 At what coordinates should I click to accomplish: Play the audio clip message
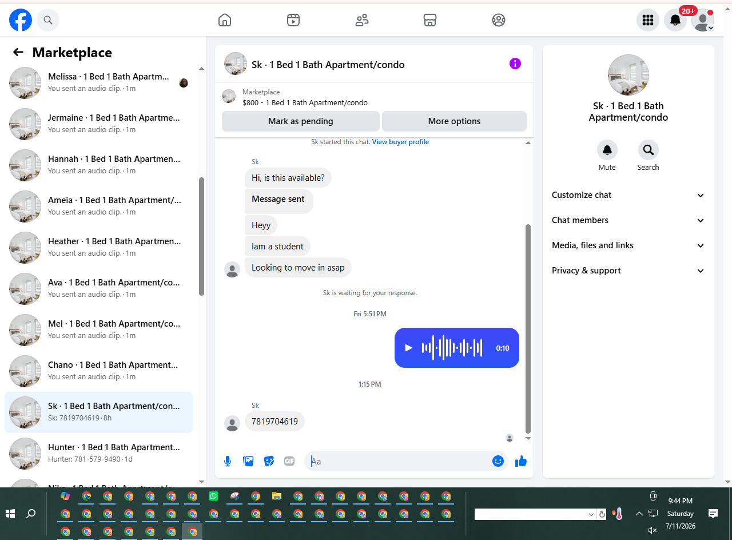tap(408, 348)
